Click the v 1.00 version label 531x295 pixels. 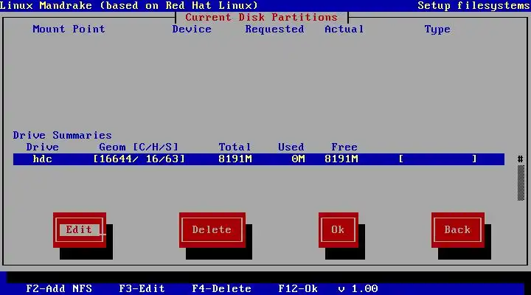(x=358, y=288)
